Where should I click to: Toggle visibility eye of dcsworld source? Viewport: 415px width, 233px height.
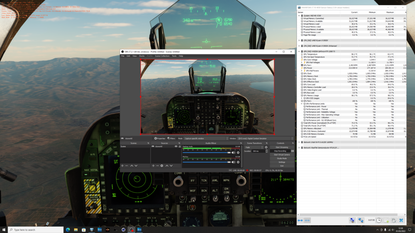tap(176, 146)
